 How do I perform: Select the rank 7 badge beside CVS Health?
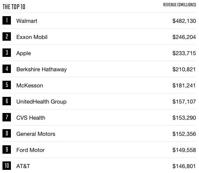point(7,117)
